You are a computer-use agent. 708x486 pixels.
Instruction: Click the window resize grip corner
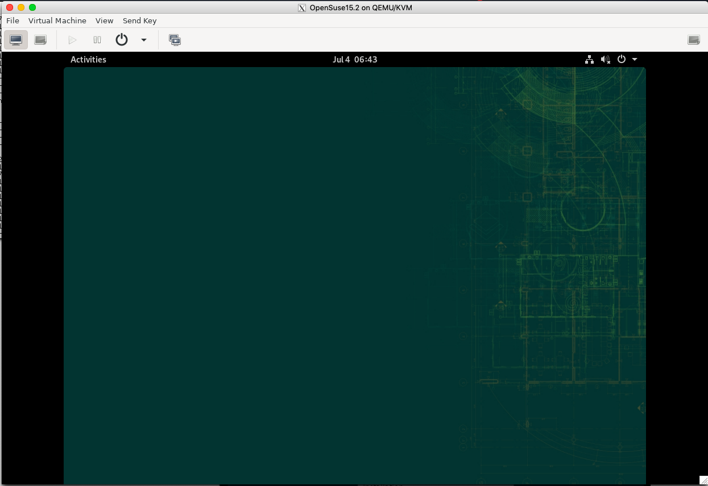[x=703, y=481]
